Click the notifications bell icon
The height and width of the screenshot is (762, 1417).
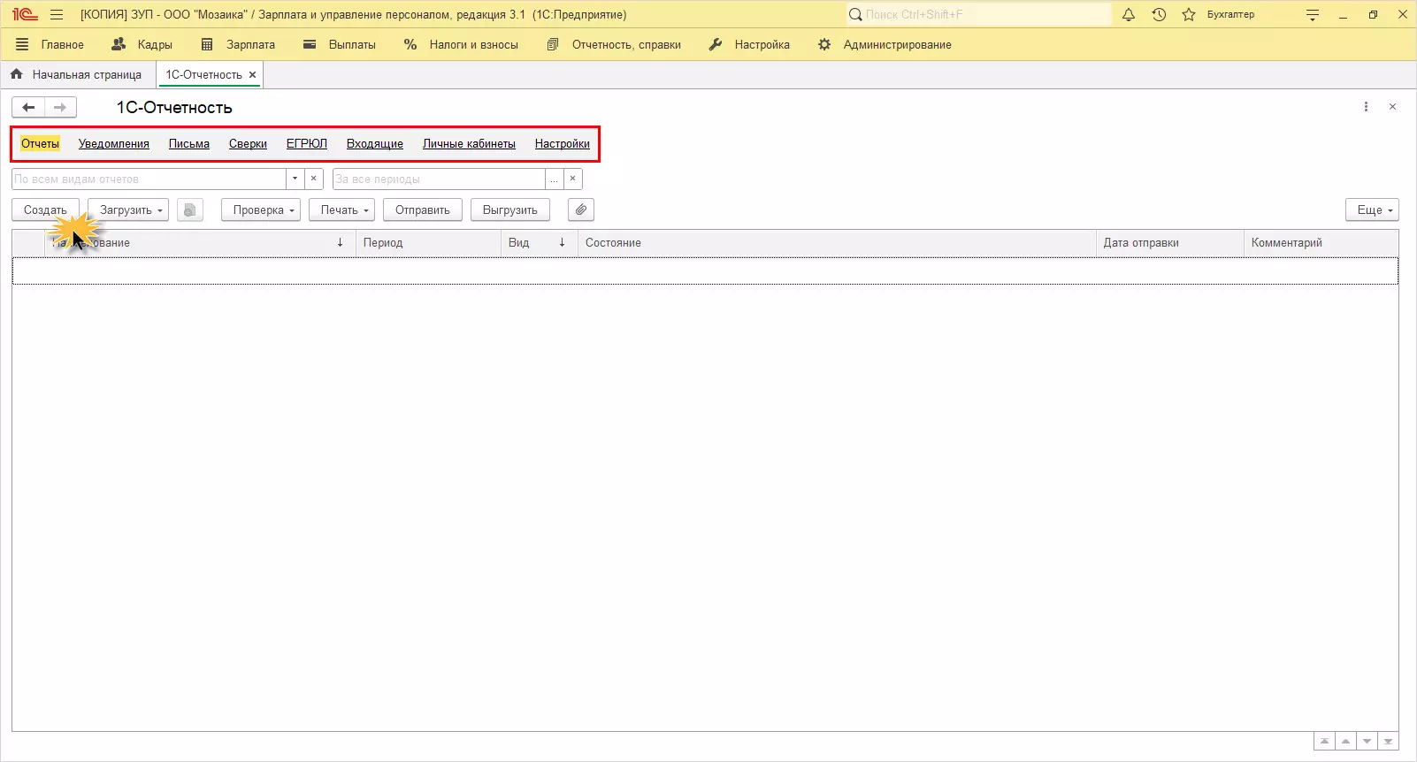tap(1129, 15)
